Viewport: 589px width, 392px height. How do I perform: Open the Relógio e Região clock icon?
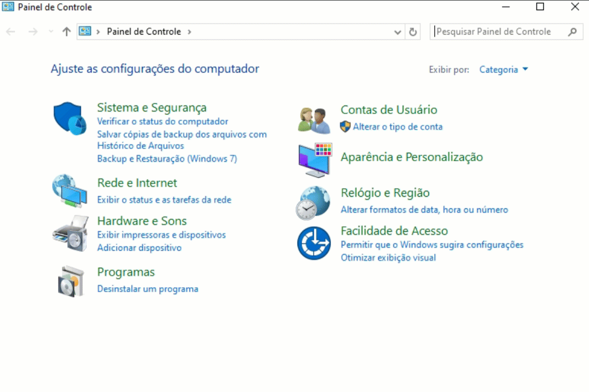pos(313,203)
